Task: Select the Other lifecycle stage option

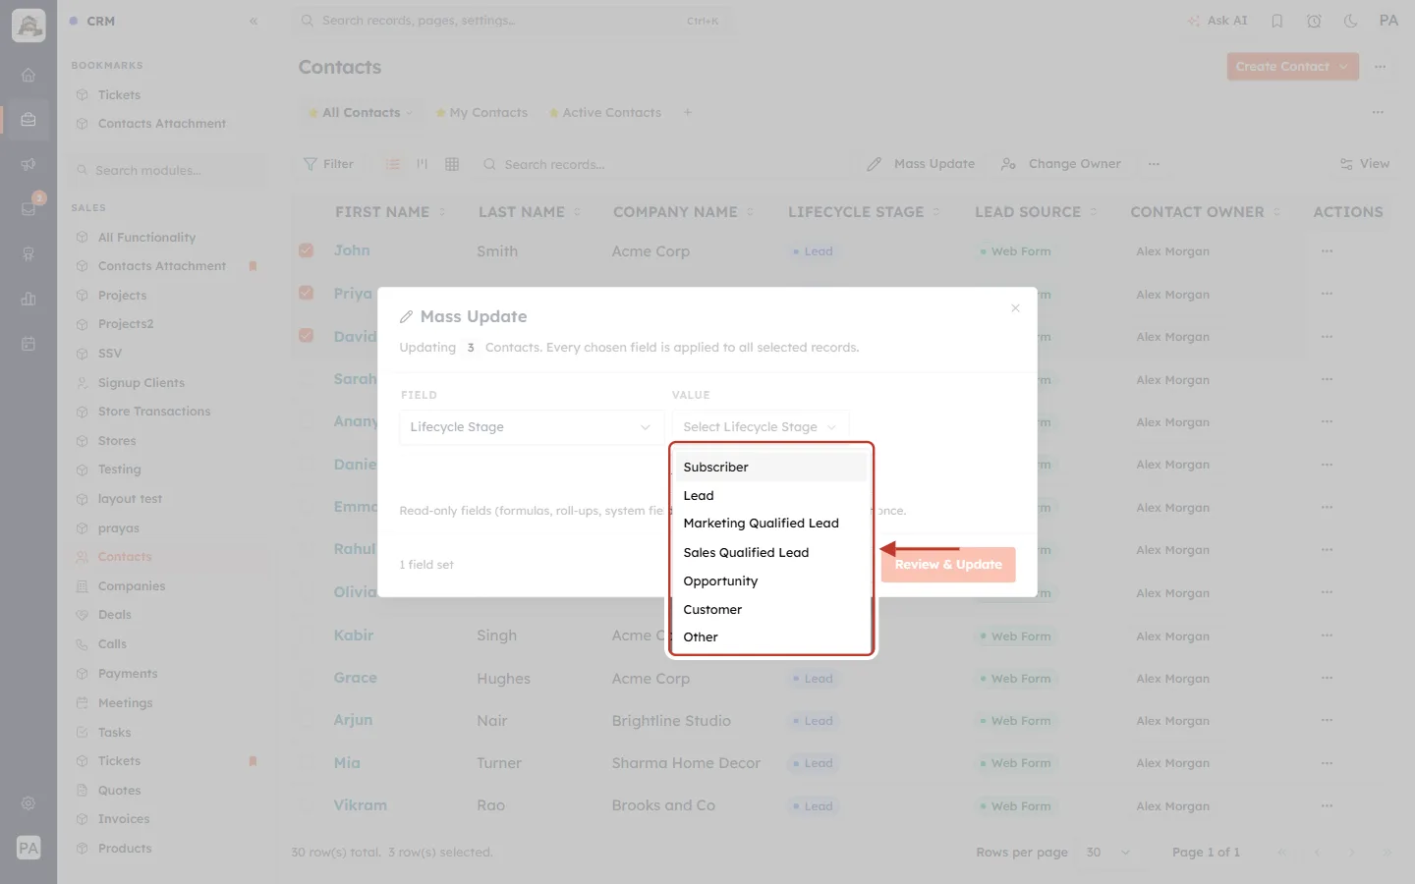Action: 771,637
